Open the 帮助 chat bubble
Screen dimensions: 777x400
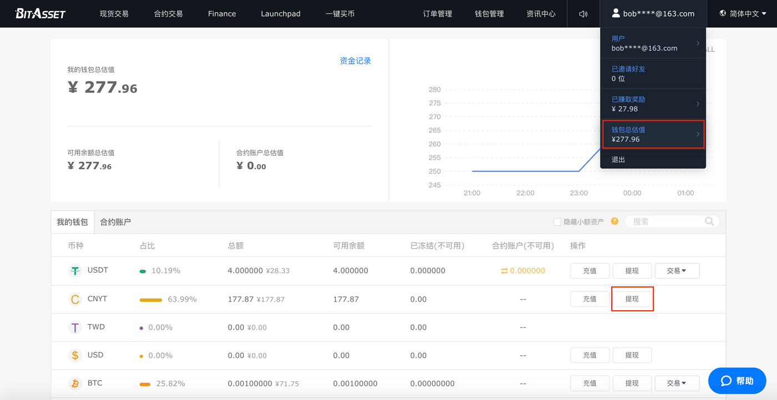pos(737,381)
